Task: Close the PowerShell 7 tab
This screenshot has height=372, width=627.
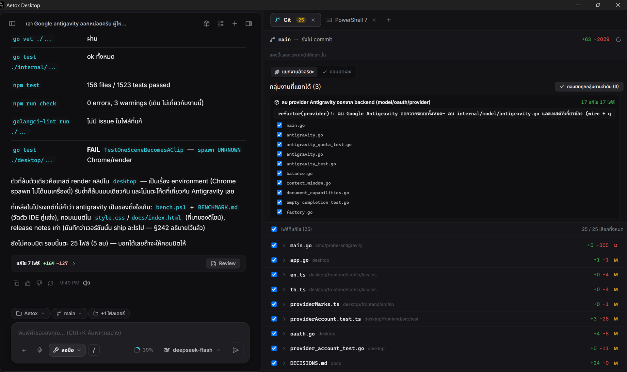Action: [x=374, y=20]
